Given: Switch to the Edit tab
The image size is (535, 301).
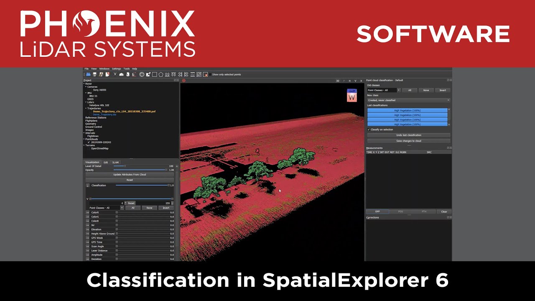Looking at the screenshot, I should click(106, 162).
